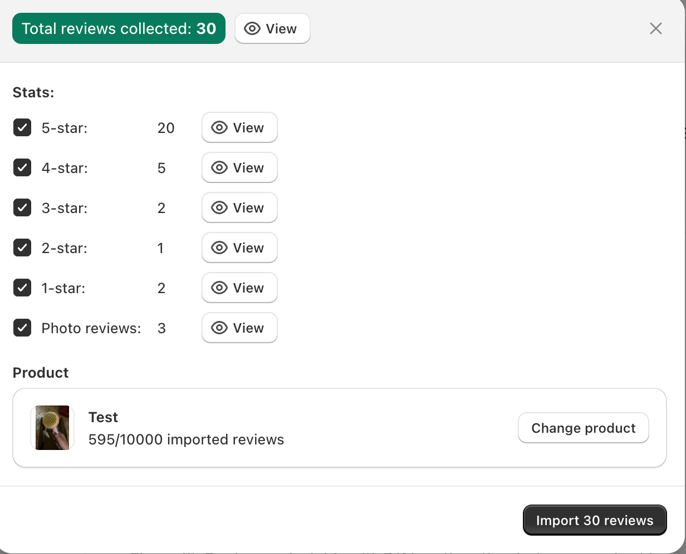Click View next to Total reviews collected

(272, 29)
